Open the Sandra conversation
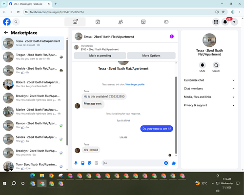 click(x=33, y=139)
